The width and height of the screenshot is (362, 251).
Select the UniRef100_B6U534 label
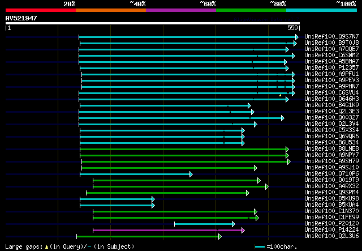pos(331,142)
